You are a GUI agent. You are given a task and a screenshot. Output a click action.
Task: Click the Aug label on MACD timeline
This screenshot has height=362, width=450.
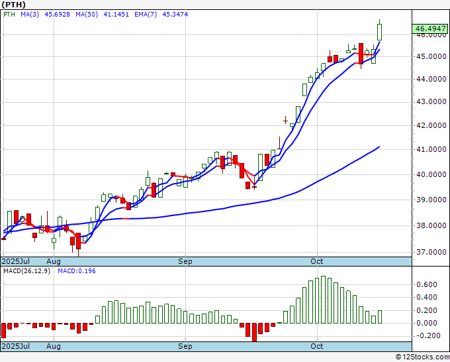coord(54,346)
